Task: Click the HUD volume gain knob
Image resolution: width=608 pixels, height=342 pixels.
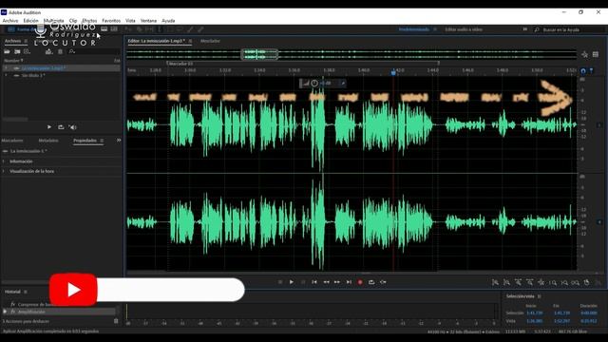Action: pos(314,83)
